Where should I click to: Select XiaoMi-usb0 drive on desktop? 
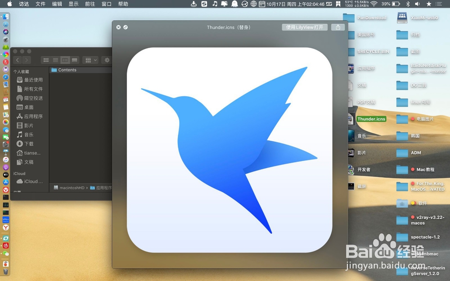(418, 18)
